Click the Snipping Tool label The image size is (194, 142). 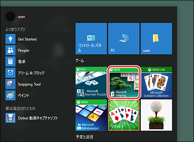click(x=29, y=84)
